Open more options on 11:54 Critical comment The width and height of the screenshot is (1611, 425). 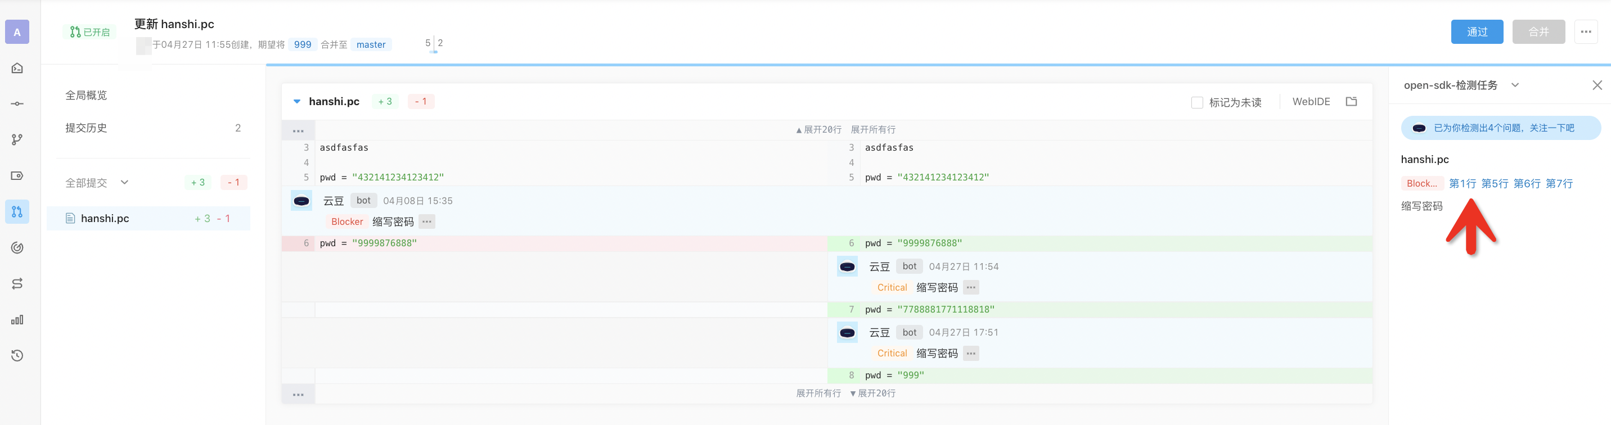coord(971,287)
